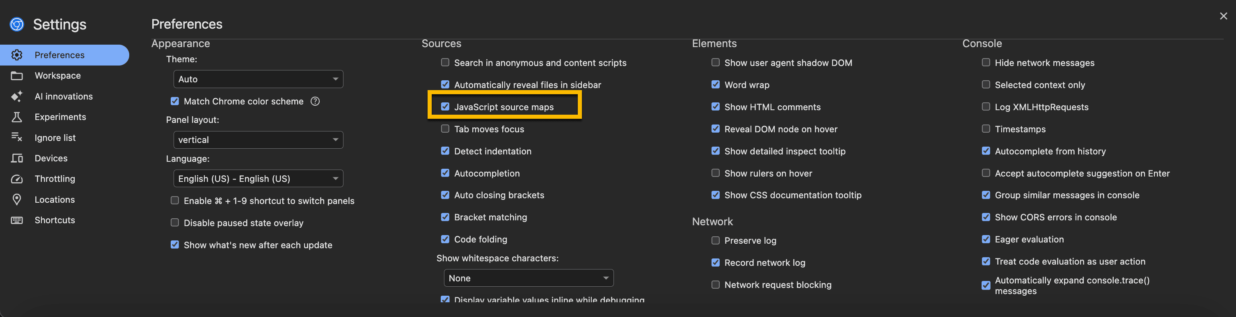Click the Devices icon in sidebar

(17, 158)
